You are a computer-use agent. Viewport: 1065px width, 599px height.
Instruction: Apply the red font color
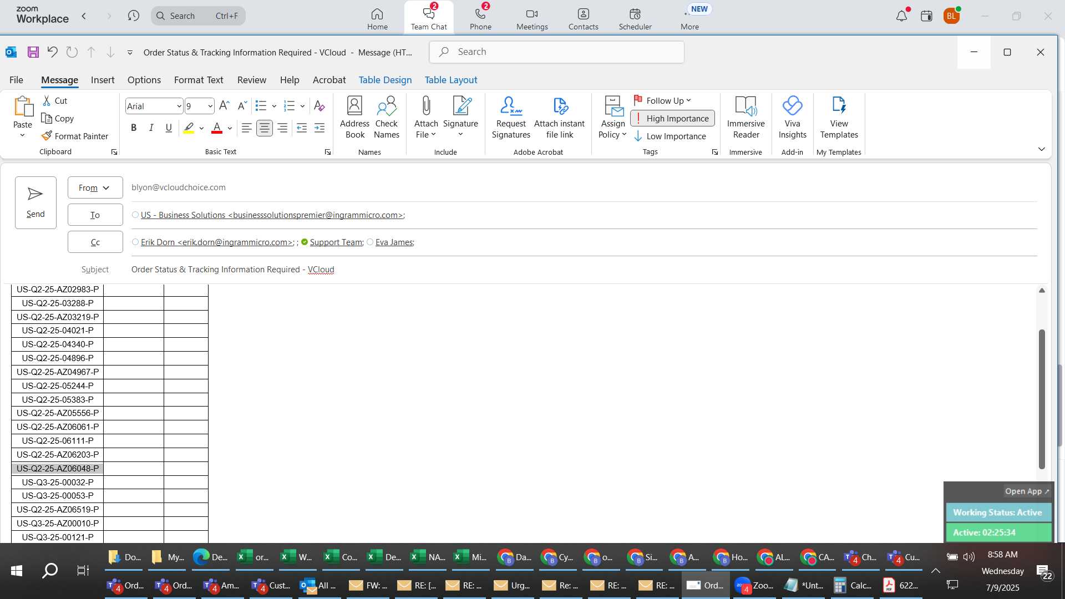pos(217,128)
